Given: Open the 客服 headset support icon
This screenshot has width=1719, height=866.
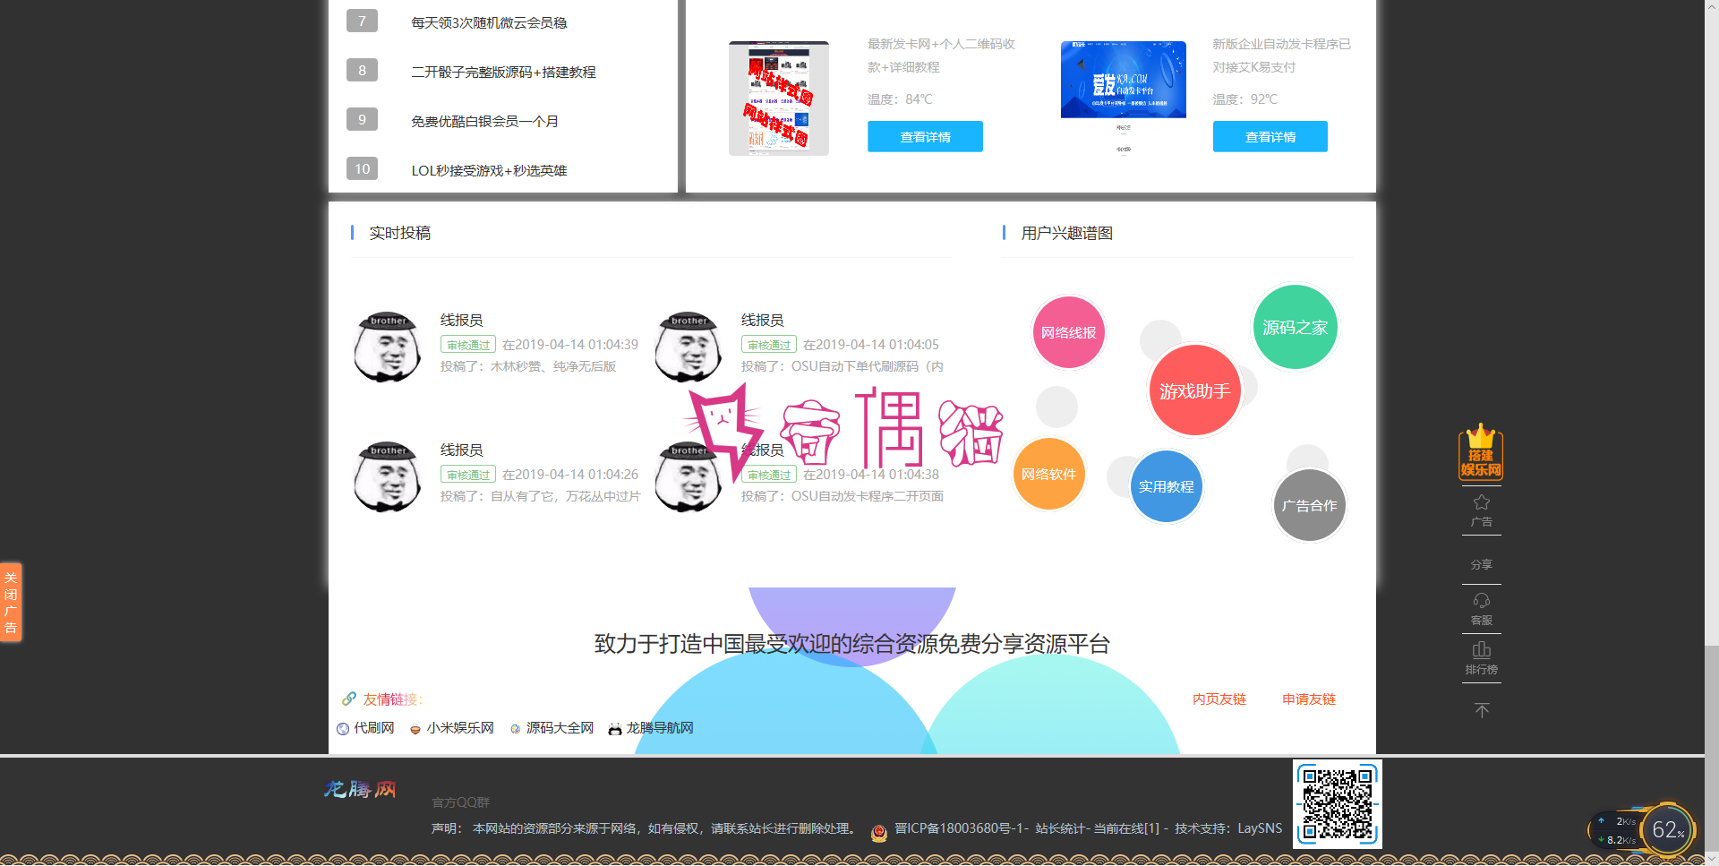Looking at the screenshot, I should coord(1482,608).
